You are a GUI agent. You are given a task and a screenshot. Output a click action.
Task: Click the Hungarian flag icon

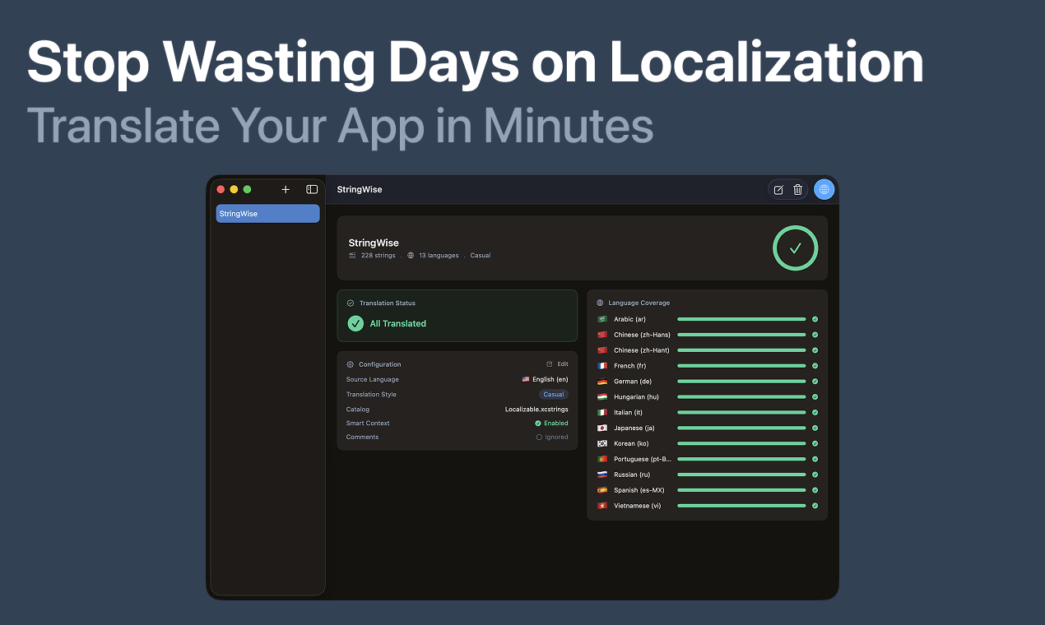click(602, 397)
